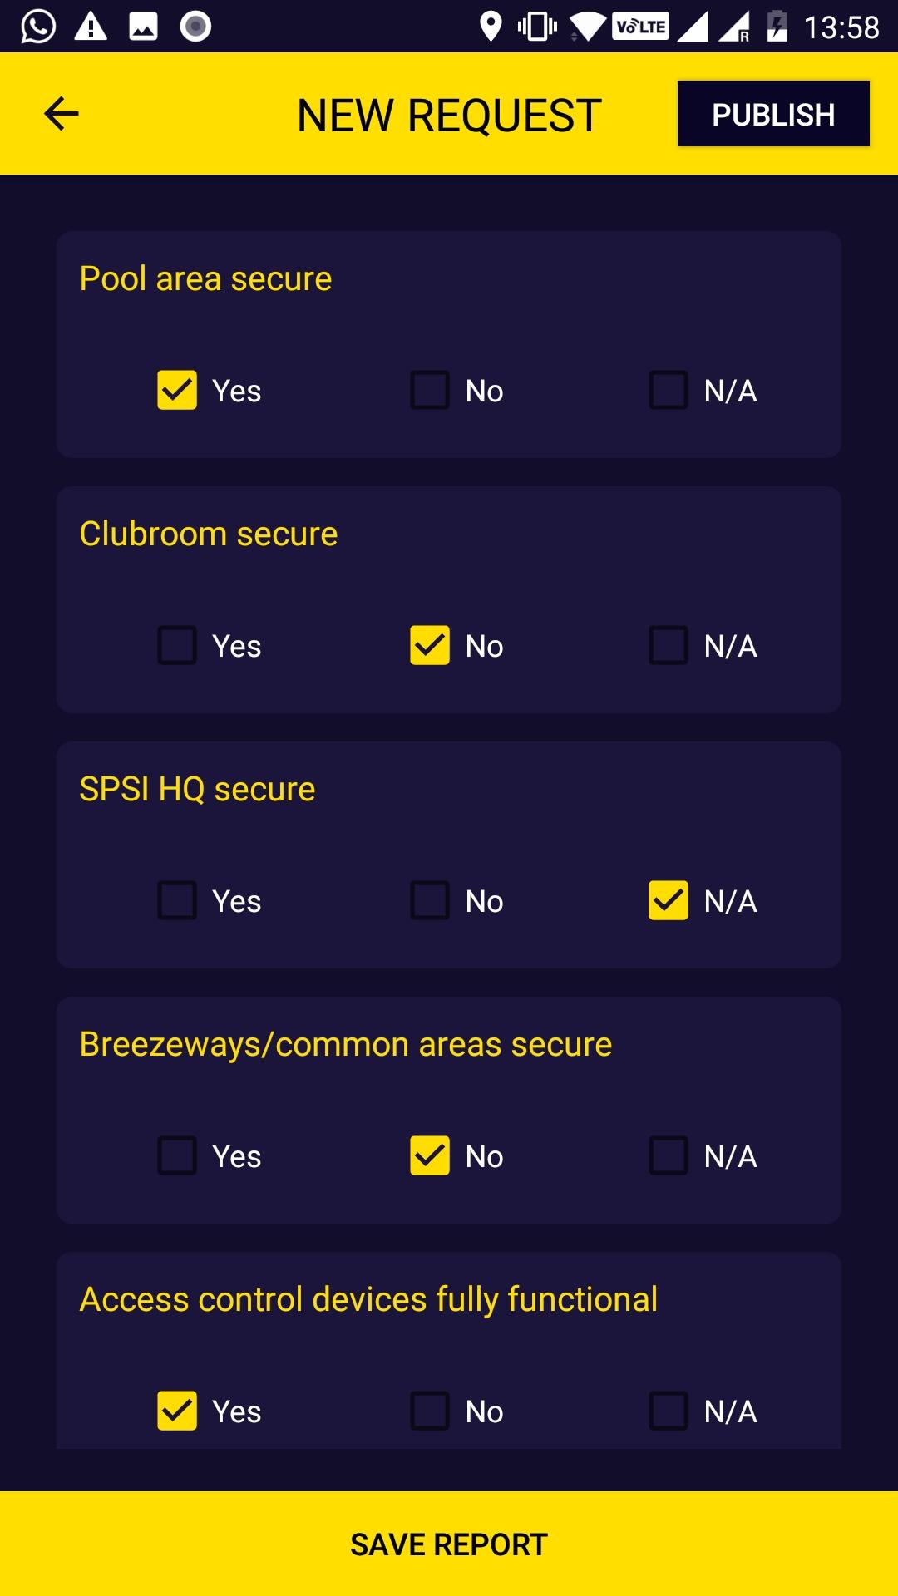The width and height of the screenshot is (898, 1596).
Task: Check Yes for SPSI HQ secure
Action: click(177, 900)
